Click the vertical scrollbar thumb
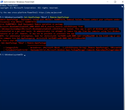Screen dimensions: 125x110 (x=124, y=8)
